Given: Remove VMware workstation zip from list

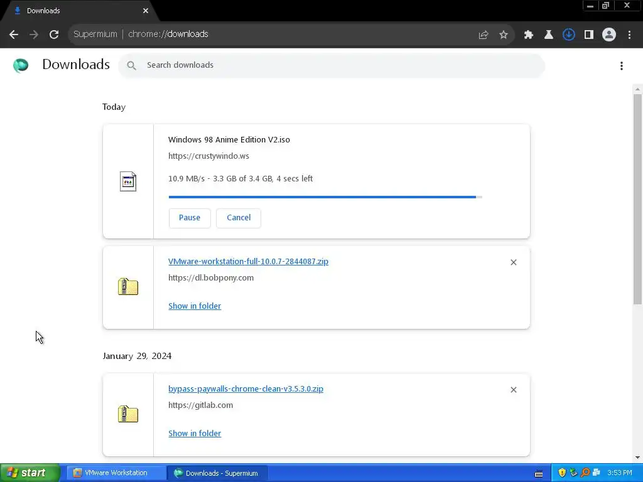Looking at the screenshot, I should pos(514,262).
